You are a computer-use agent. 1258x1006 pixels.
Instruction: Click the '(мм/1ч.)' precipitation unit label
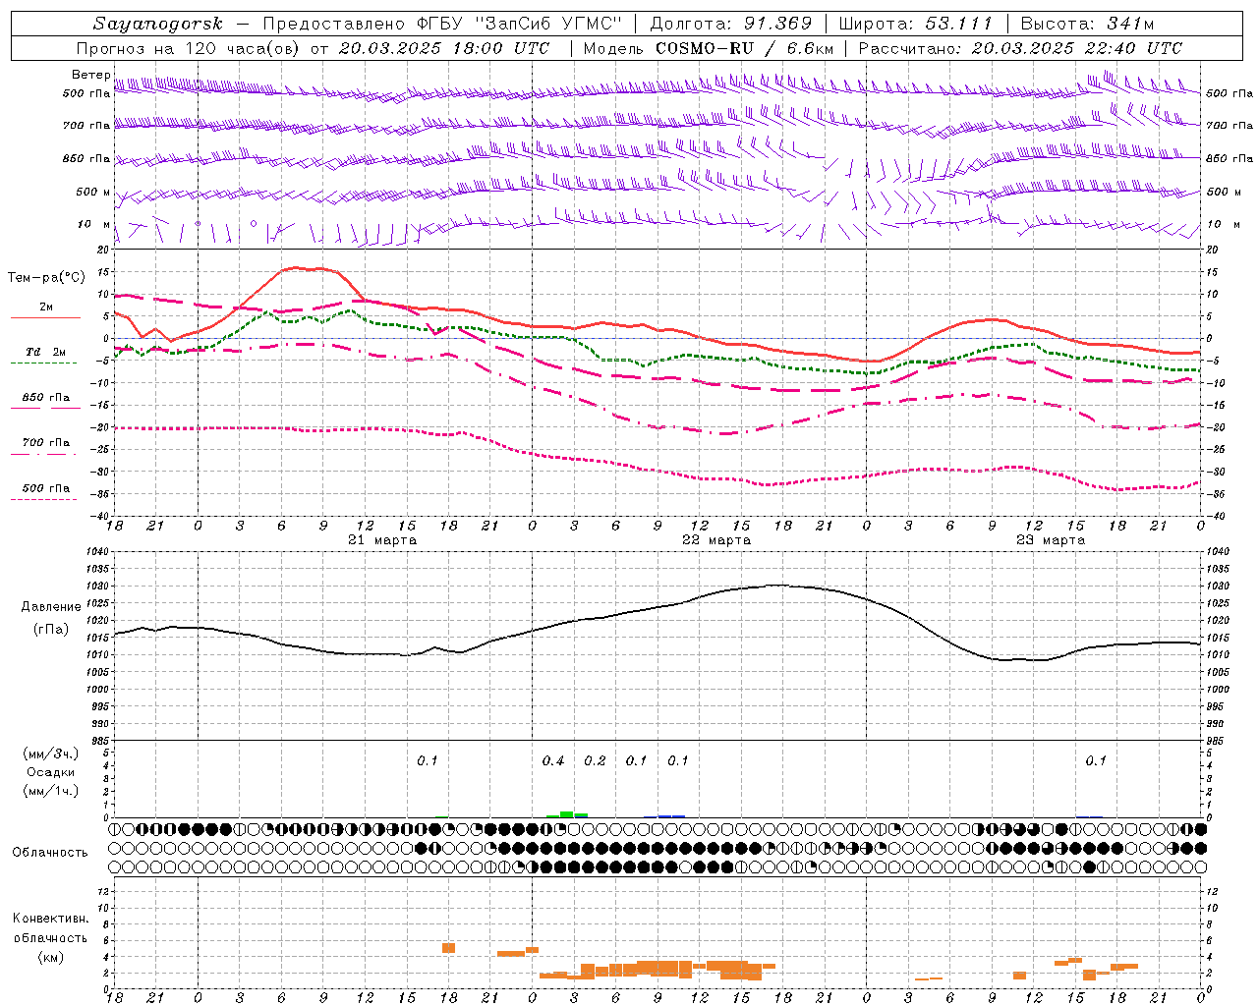pyautogui.click(x=51, y=791)
